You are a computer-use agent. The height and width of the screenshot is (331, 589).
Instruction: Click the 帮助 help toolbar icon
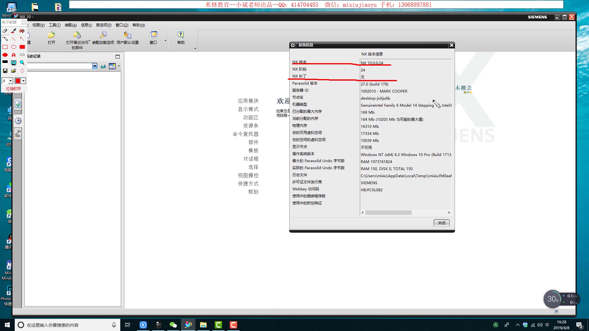pos(181,35)
